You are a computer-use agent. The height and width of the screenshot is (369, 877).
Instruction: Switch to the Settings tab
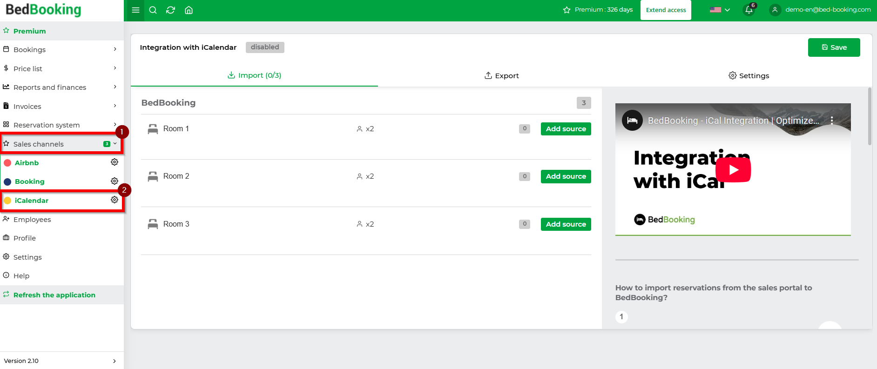[x=749, y=75]
